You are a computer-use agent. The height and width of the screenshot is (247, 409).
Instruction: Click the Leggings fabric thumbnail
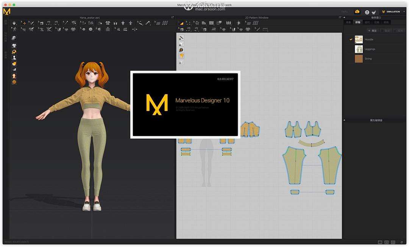359,49
